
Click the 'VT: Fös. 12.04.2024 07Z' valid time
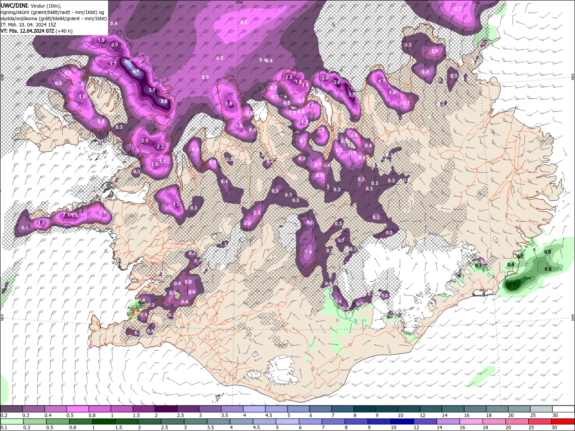click(27, 31)
